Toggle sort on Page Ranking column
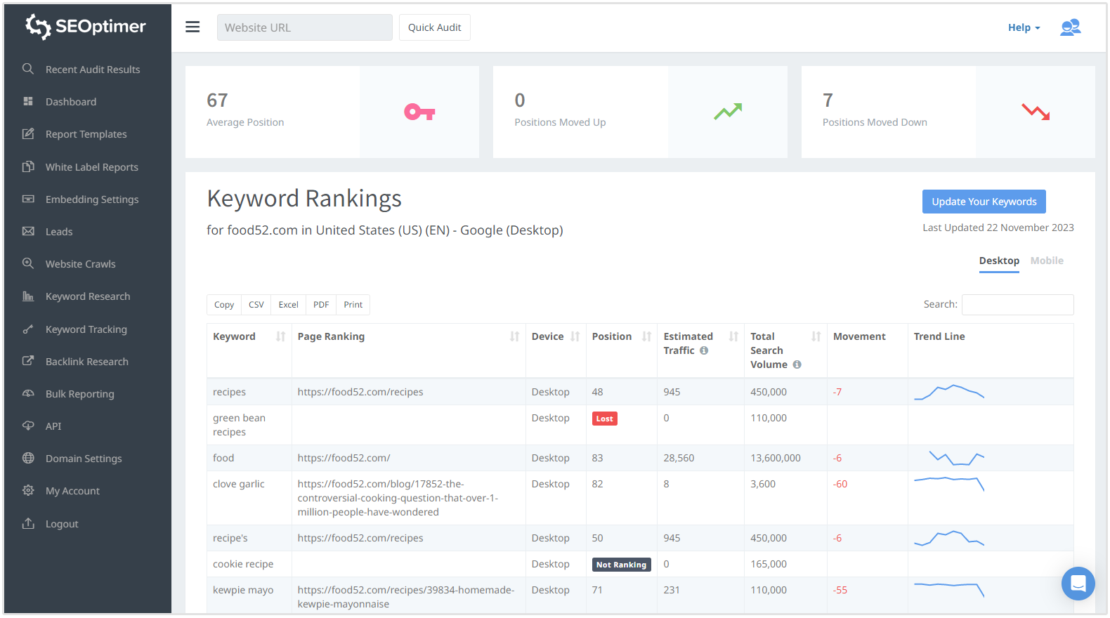Screen dimensions: 1110x618 tap(514, 336)
